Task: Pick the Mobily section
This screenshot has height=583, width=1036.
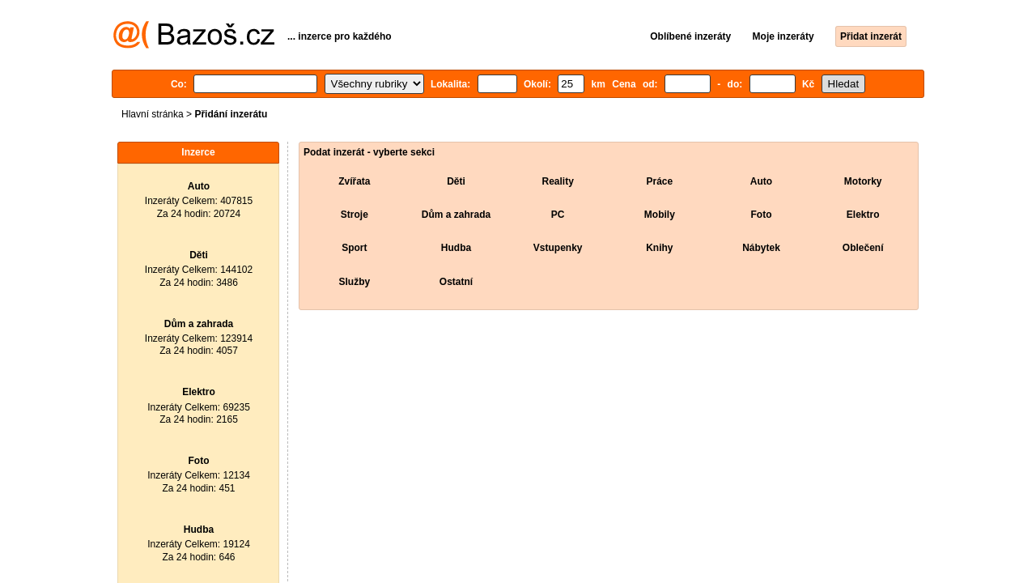Action: pos(660,215)
